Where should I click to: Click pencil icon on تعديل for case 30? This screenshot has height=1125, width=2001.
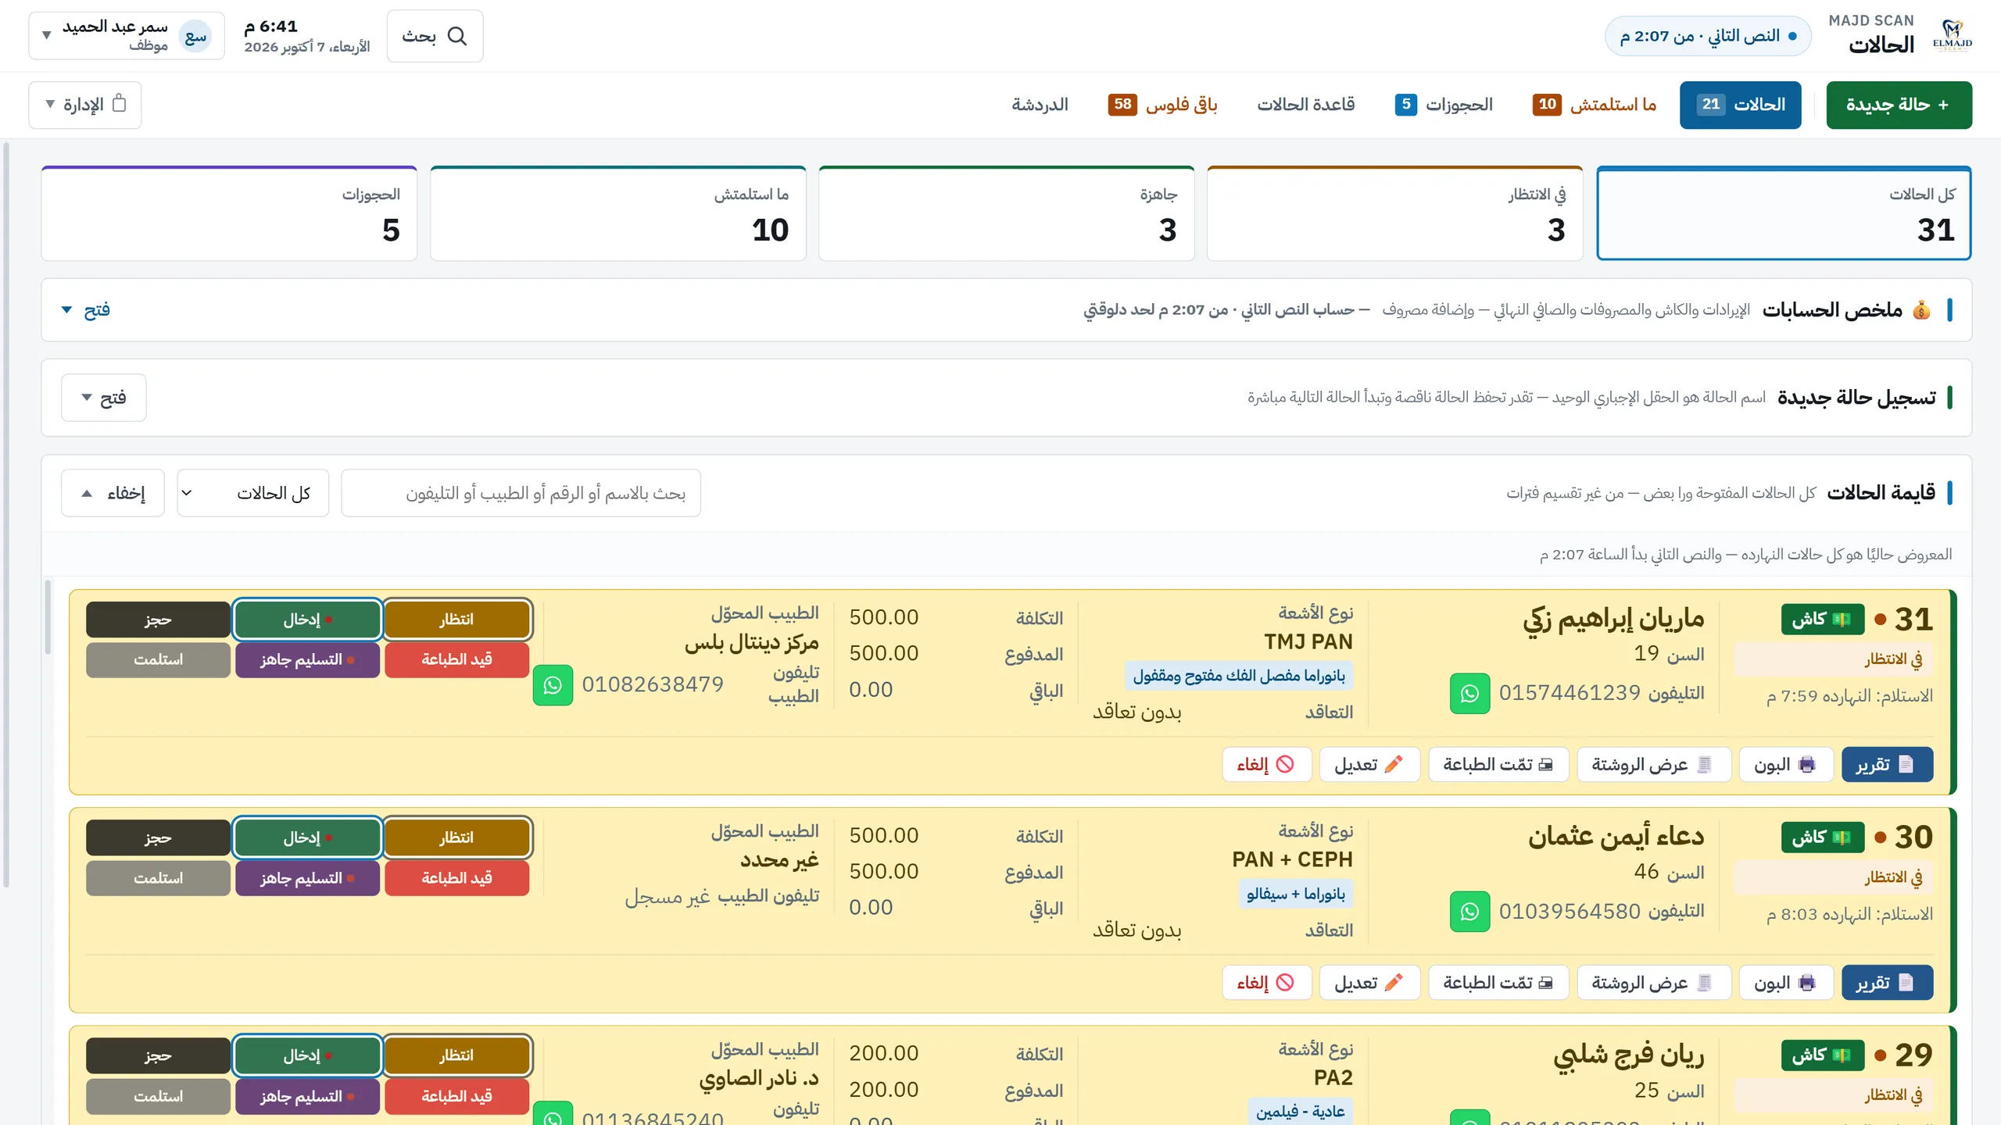coord(1394,982)
